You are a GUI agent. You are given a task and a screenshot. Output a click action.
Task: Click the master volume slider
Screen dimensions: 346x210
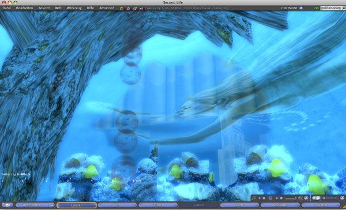(x=291, y=198)
